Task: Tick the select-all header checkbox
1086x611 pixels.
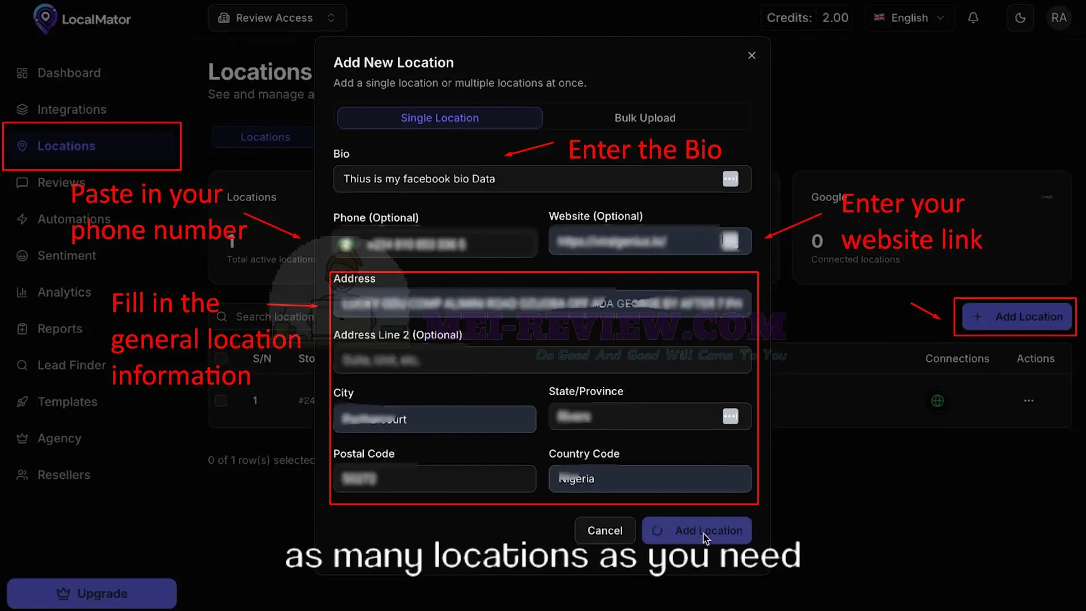Action: 221,358
